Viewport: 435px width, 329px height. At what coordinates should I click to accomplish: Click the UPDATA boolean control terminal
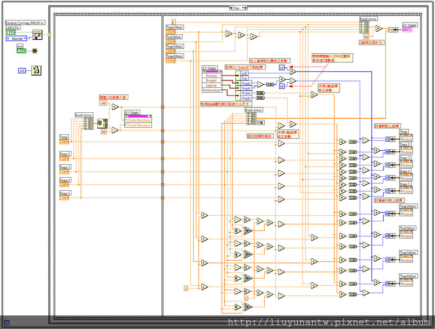click(x=11, y=32)
